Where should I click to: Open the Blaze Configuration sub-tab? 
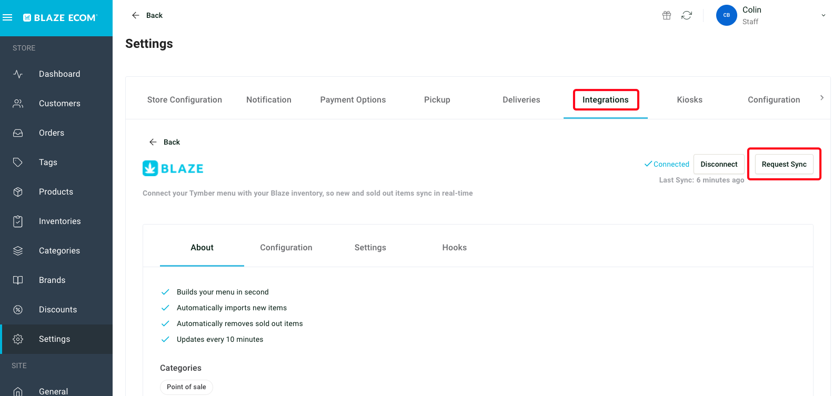coord(286,248)
